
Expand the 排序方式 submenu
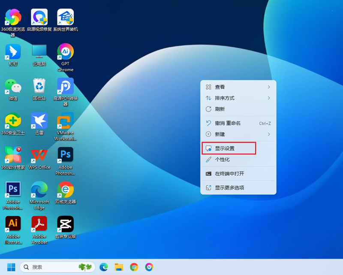pos(238,98)
